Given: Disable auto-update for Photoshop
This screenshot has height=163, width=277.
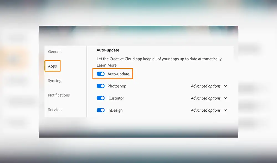Looking at the screenshot, I should click(100, 86).
